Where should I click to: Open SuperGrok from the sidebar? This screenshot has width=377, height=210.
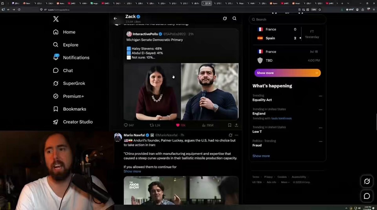[69, 83]
